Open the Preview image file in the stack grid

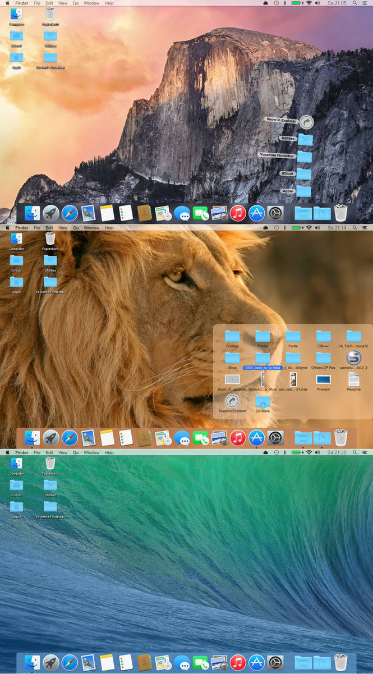323,379
